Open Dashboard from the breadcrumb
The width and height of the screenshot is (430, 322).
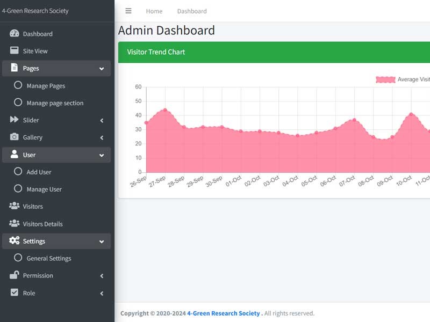pos(192,11)
